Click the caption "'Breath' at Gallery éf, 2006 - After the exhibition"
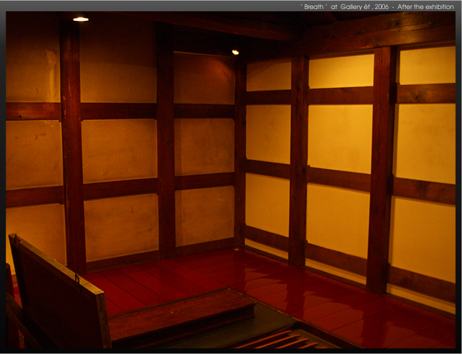The width and height of the screenshot is (462, 354). pyautogui.click(x=377, y=7)
